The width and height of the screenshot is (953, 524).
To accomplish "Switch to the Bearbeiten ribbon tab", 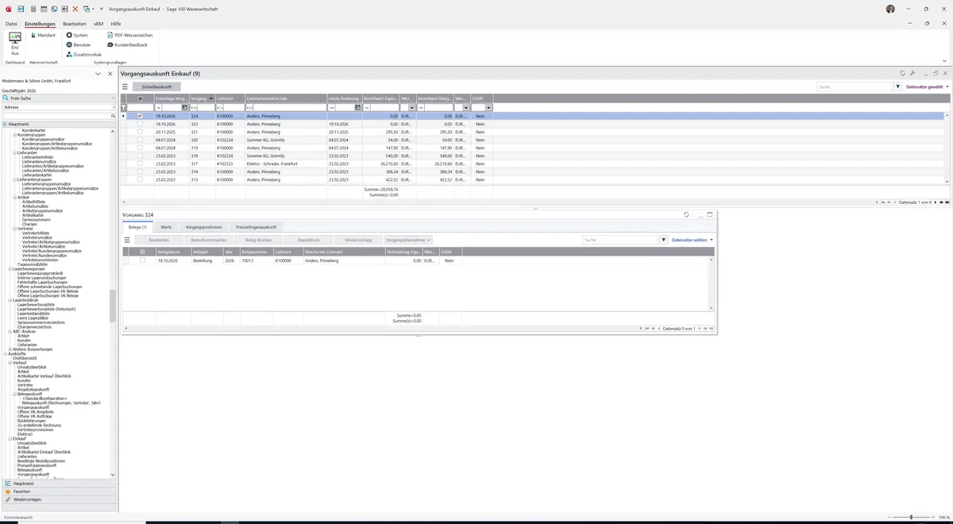I will point(75,24).
